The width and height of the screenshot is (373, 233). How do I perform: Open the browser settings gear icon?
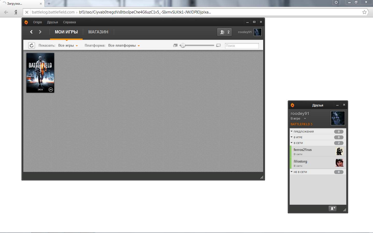tap(336, 2)
